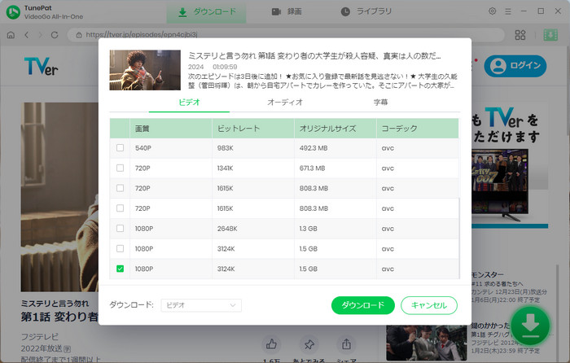Viewport: 570px width, 363px height.
Task: Navigate forward with the right arrow icon
Action: pos(41,35)
